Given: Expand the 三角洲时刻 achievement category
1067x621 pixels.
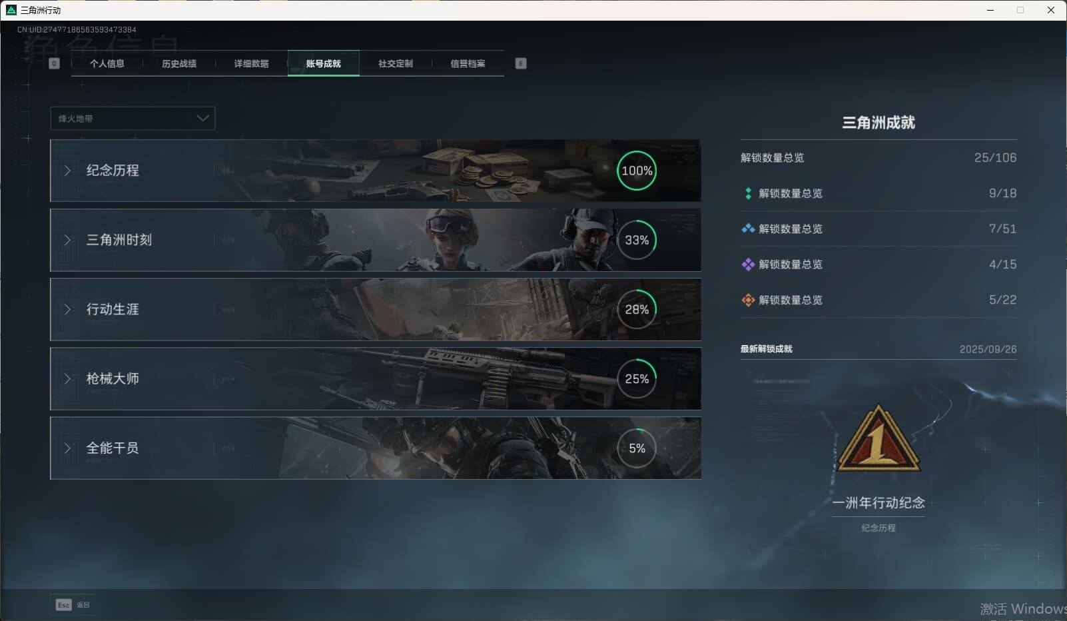Looking at the screenshot, I should coord(119,240).
